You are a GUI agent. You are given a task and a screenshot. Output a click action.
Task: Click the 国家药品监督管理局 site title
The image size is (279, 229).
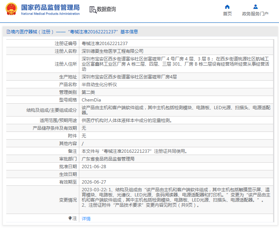click(x=50, y=7)
